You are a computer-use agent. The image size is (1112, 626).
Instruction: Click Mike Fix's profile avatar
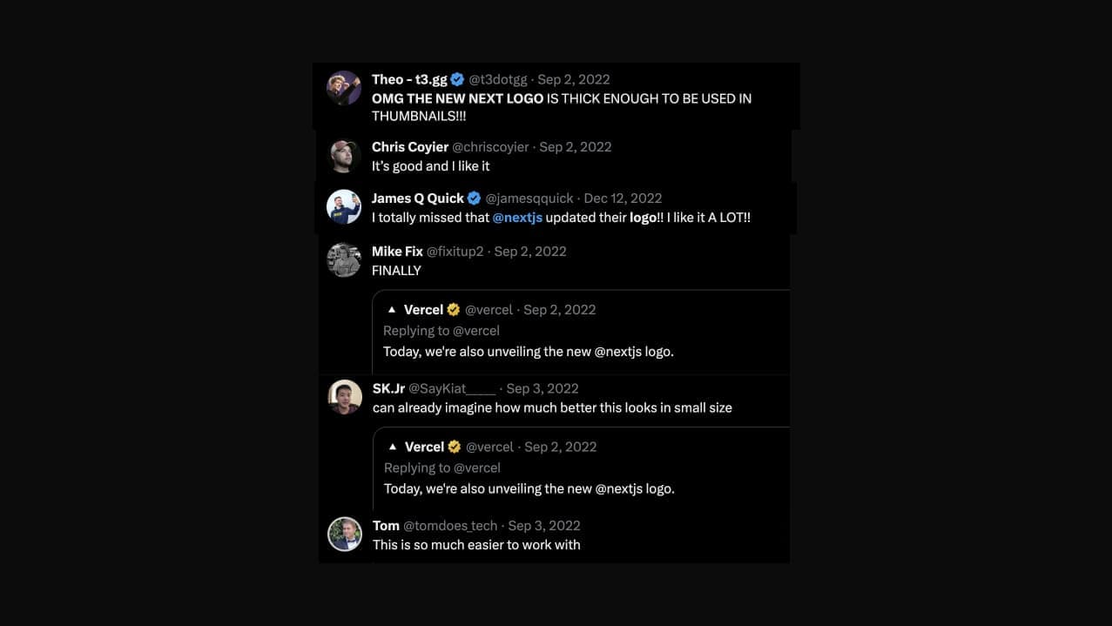coord(344,259)
